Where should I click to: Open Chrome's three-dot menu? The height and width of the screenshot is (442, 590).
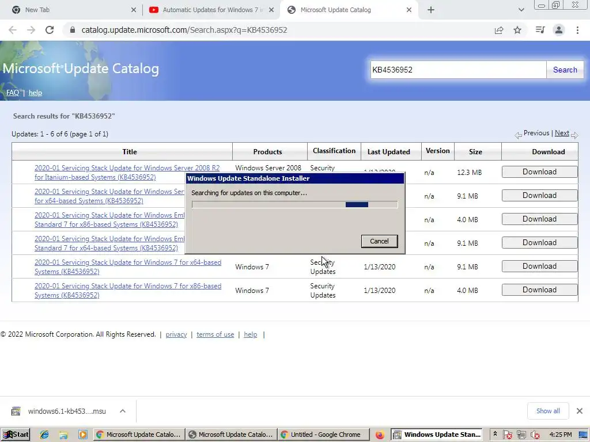point(577,30)
